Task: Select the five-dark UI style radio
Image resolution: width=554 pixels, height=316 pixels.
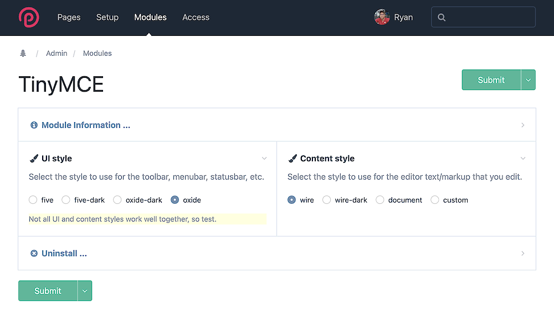Action: pos(66,200)
